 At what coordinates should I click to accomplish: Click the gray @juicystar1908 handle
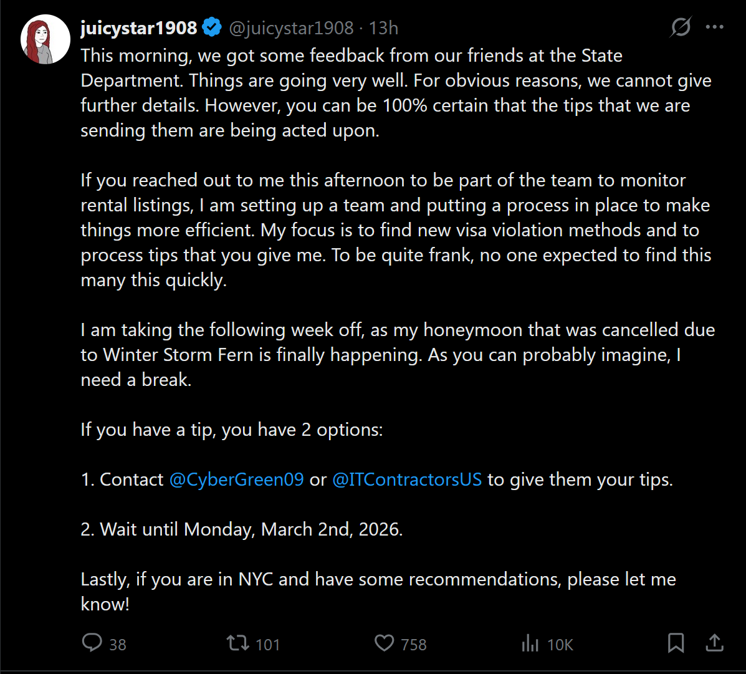click(291, 28)
